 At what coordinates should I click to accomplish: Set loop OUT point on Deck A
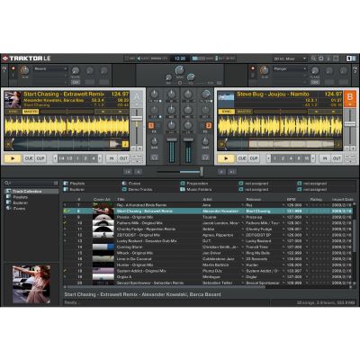pos(123,158)
